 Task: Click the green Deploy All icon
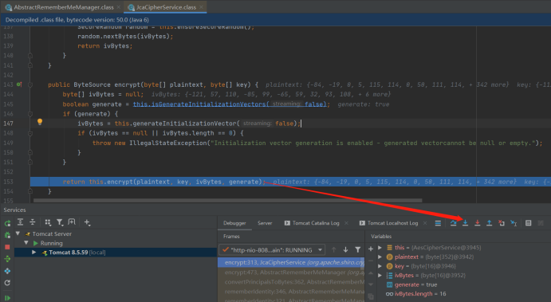pos(7,259)
